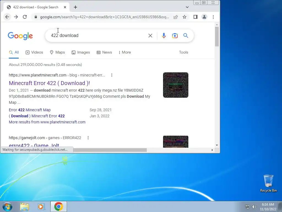The image size is (282, 212).
Task: Click the horizontal scrollbar thumb
Action: click(x=110, y=150)
